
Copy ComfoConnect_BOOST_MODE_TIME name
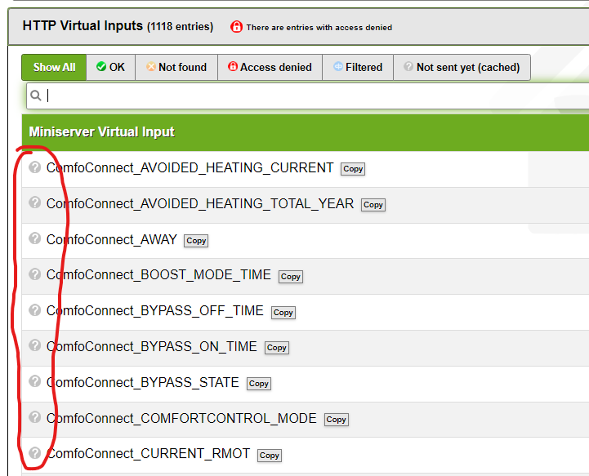click(290, 277)
